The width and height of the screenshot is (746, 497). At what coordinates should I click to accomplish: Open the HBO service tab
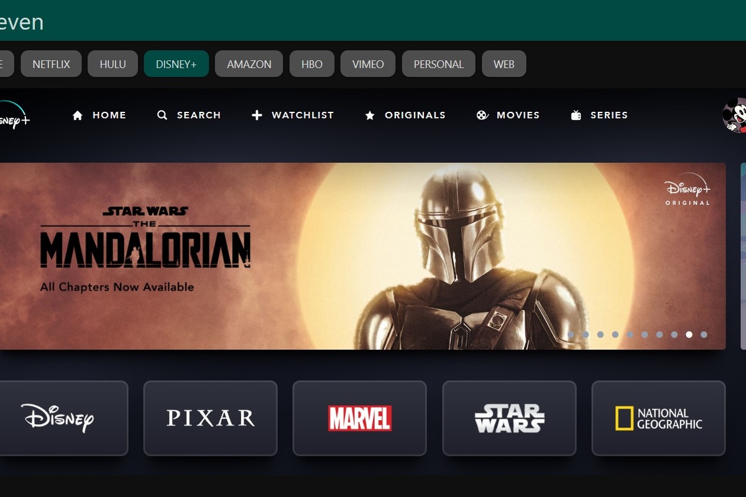pyautogui.click(x=312, y=64)
